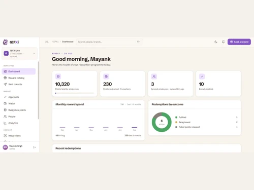Click the Budgets & points coins icon
254x190 pixels.
point(5,110)
